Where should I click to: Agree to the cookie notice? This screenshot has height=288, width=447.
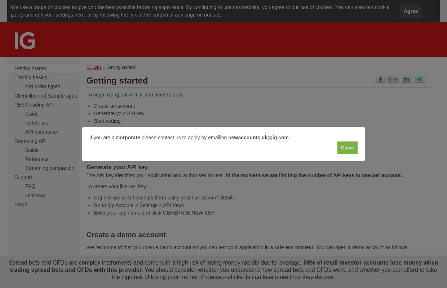click(411, 11)
